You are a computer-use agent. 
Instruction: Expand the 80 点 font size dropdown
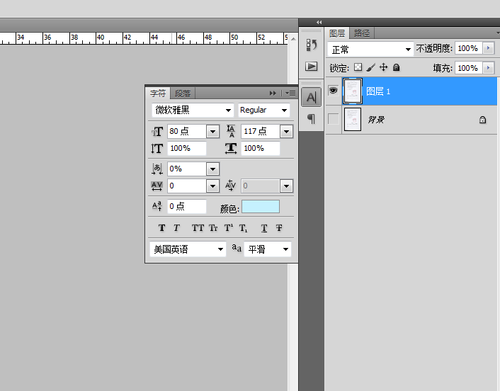[x=212, y=132]
